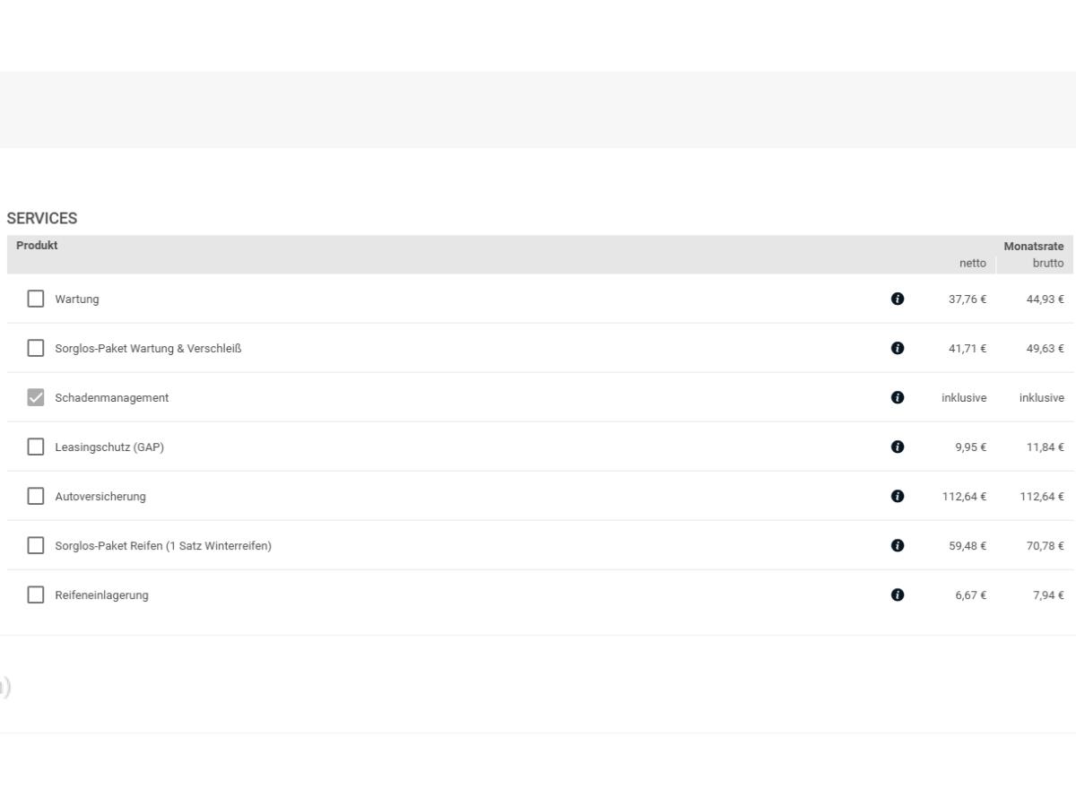Show info for Sorglos-Paket Reifen
1076x807 pixels.
(x=898, y=545)
